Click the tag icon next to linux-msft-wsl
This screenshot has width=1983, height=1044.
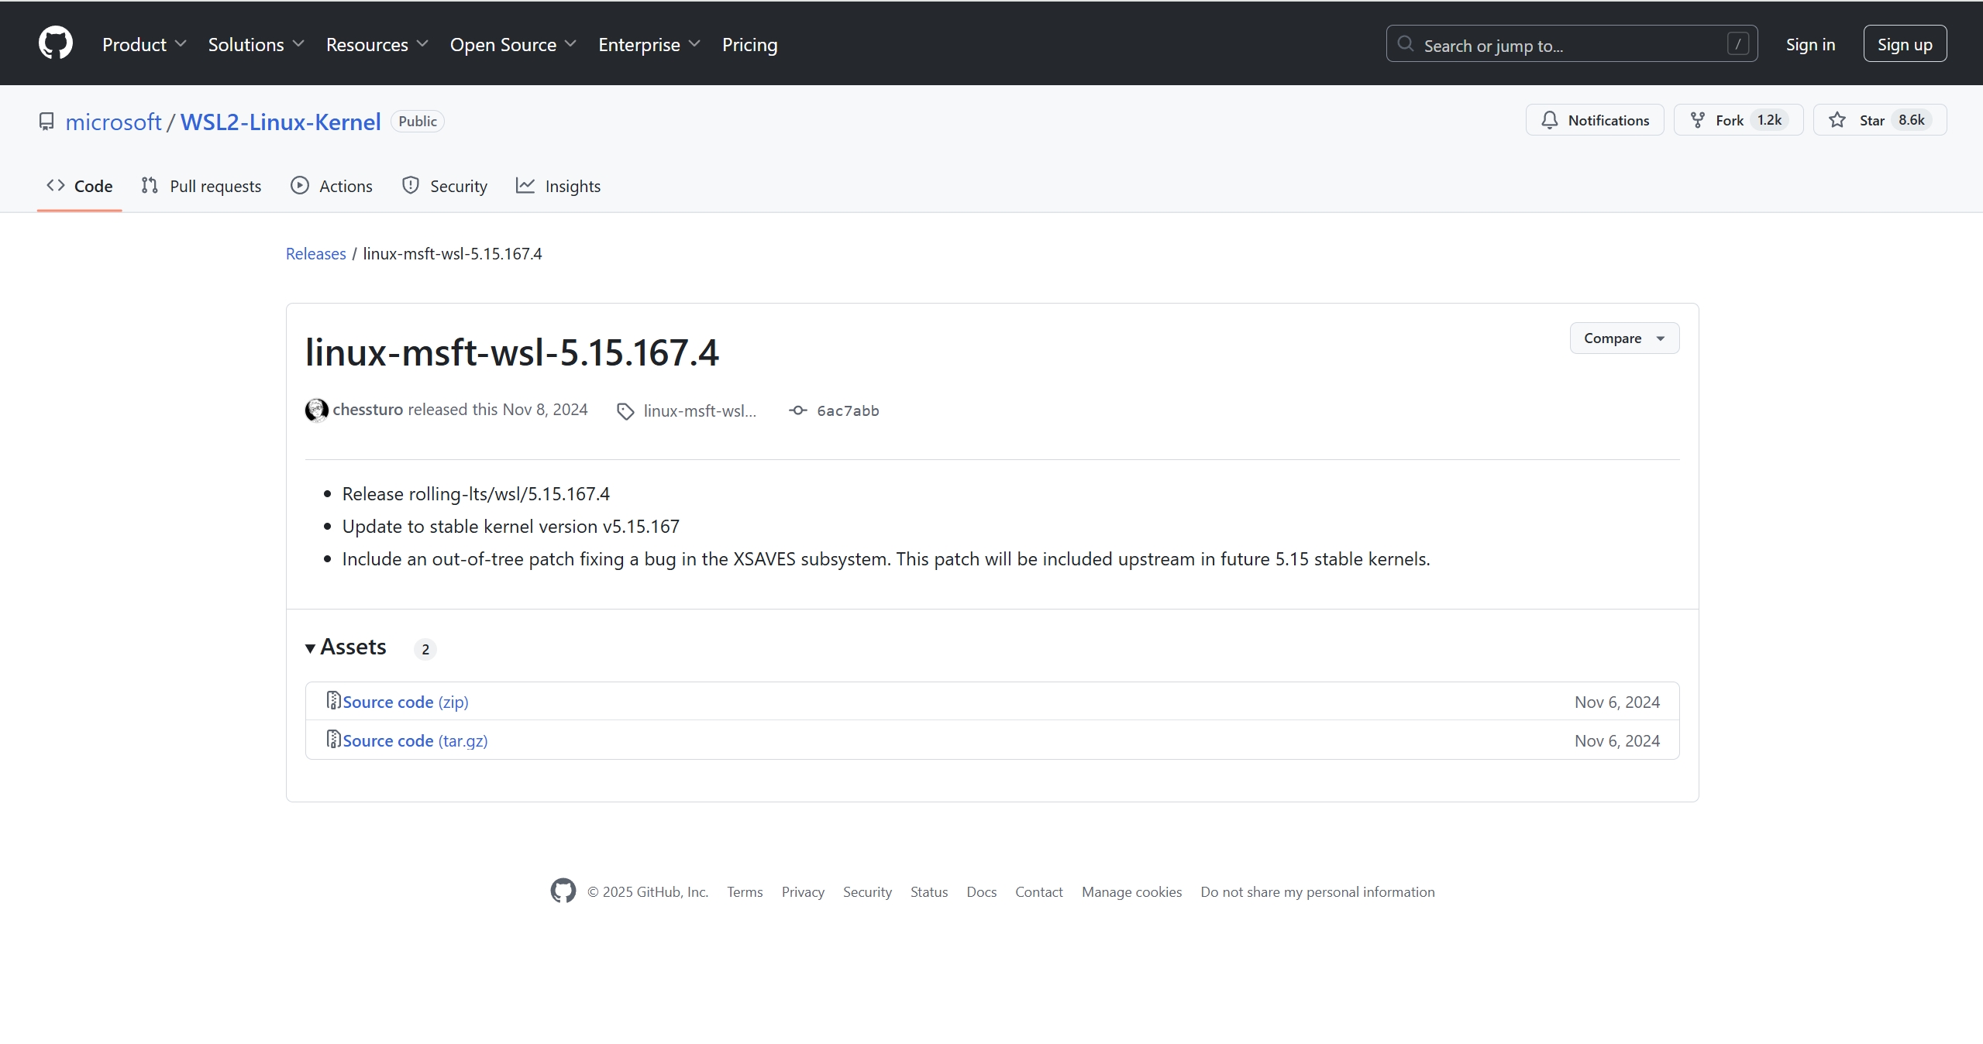pyautogui.click(x=625, y=411)
